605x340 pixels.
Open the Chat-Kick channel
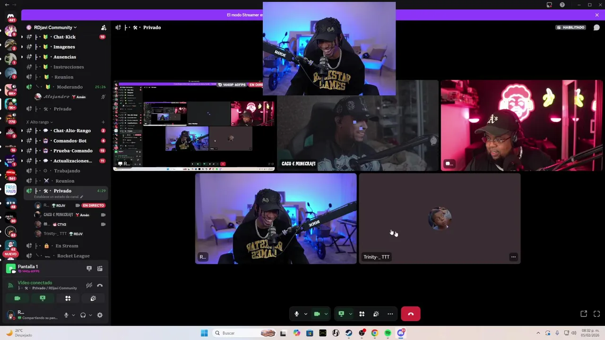tap(64, 37)
